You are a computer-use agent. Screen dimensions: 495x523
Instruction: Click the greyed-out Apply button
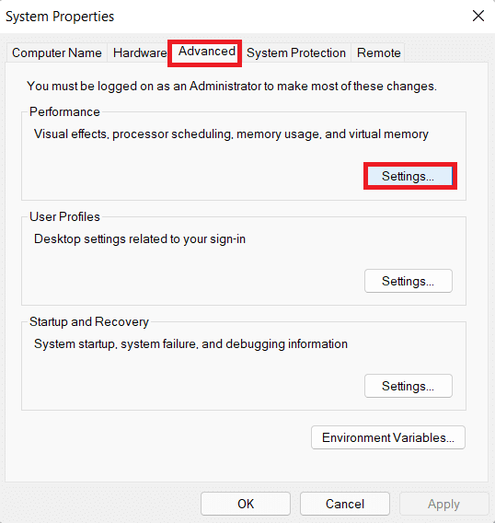pos(444,504)
